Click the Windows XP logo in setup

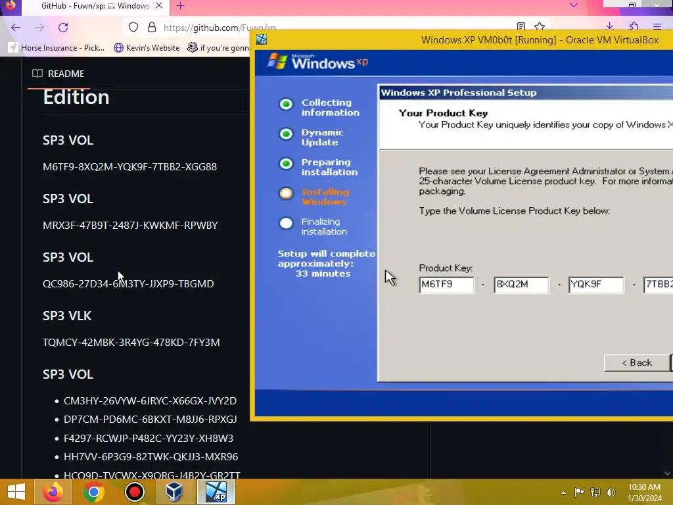tap(317, 62)
